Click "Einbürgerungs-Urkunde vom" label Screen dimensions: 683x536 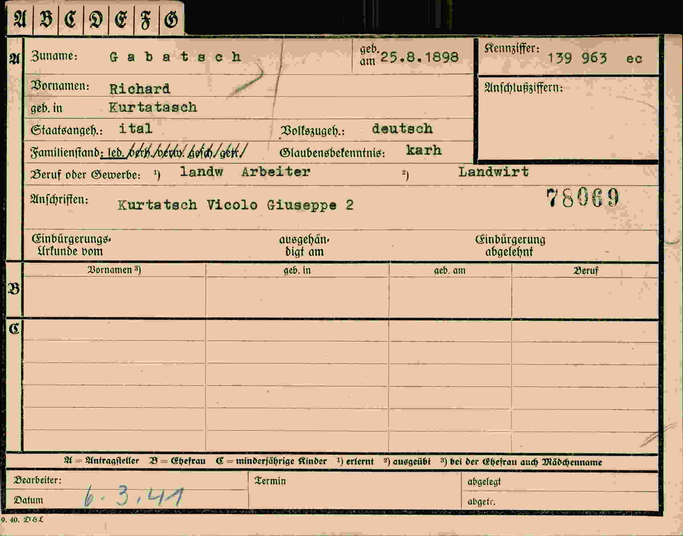pyautogui.click(x=71, y=245)
